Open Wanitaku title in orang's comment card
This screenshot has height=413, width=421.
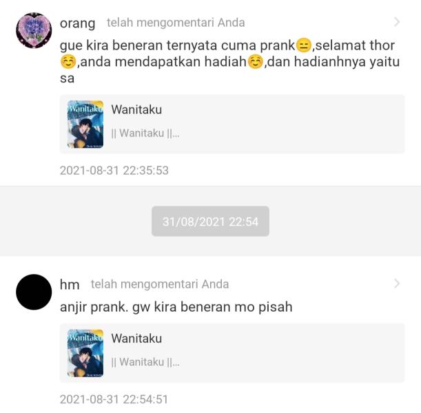tap(136, 109)
